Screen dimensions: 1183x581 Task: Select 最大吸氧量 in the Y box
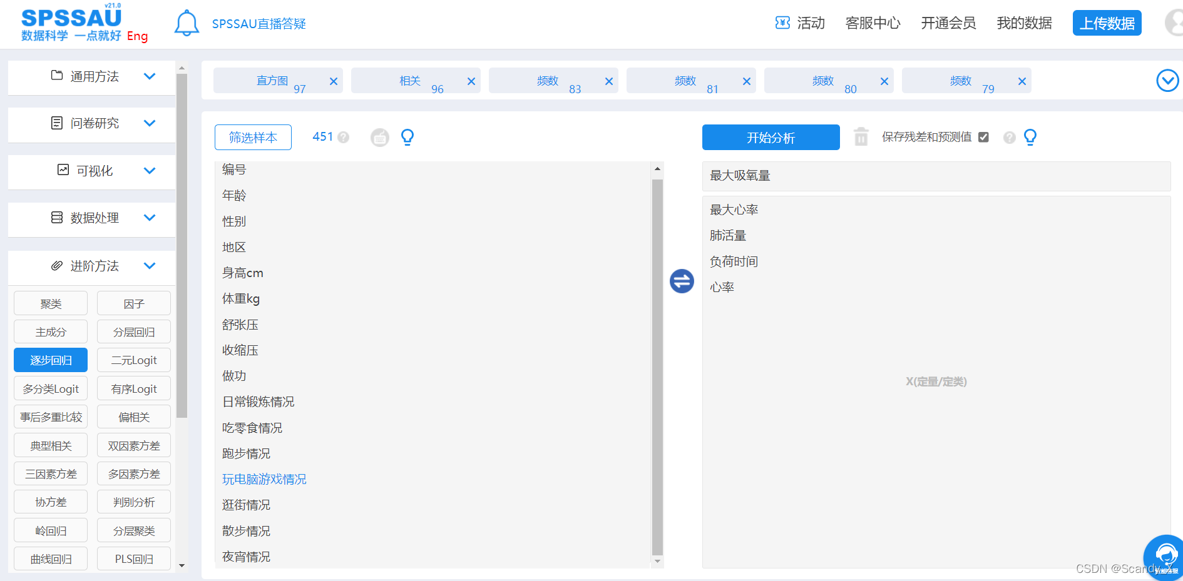coord(740,176)
